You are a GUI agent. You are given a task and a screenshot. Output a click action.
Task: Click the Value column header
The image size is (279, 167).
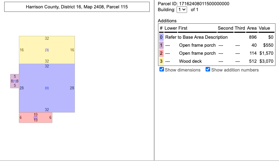[x=264, y=28]
